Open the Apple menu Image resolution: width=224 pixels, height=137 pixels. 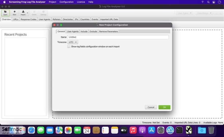[4, 2]
